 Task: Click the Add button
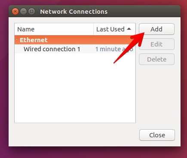tap(156, 29)
